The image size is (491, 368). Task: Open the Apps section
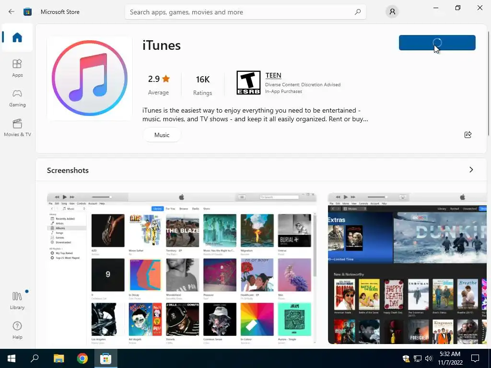click(x=17, y=68)
